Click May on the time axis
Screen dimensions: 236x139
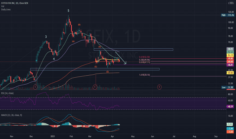pyautogui.click(x=133, y=136)
